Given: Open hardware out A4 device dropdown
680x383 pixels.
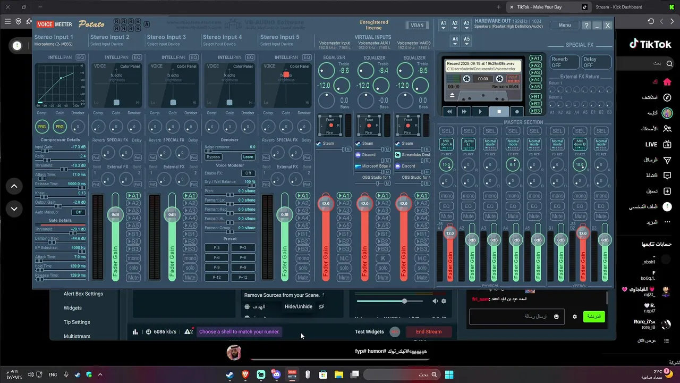Looking at the screenshot, I should [455, 40].
